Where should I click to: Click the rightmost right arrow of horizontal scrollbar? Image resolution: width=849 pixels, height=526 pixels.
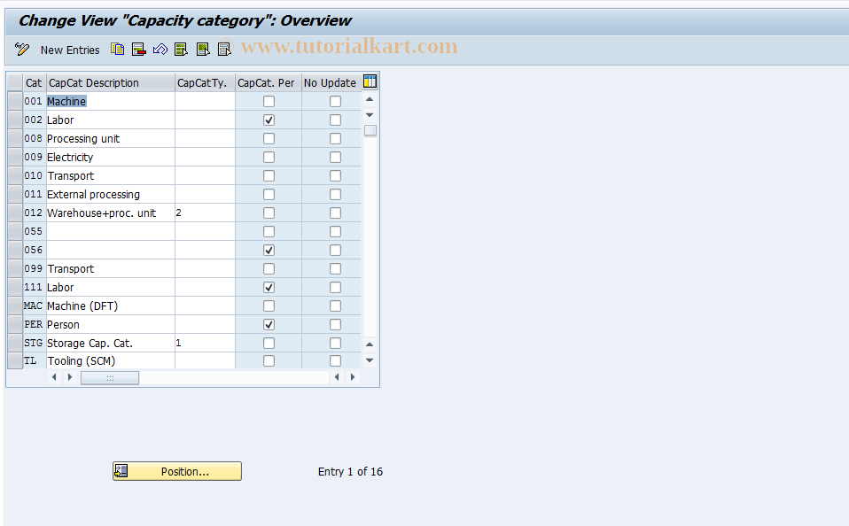pos(353,377)
